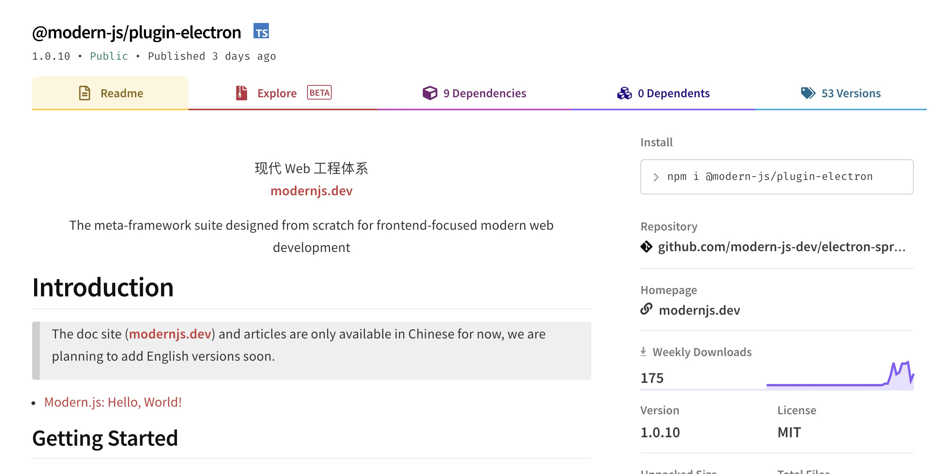Open the Explore BETA tab
The image size is (939, 474).
[283, 93]
